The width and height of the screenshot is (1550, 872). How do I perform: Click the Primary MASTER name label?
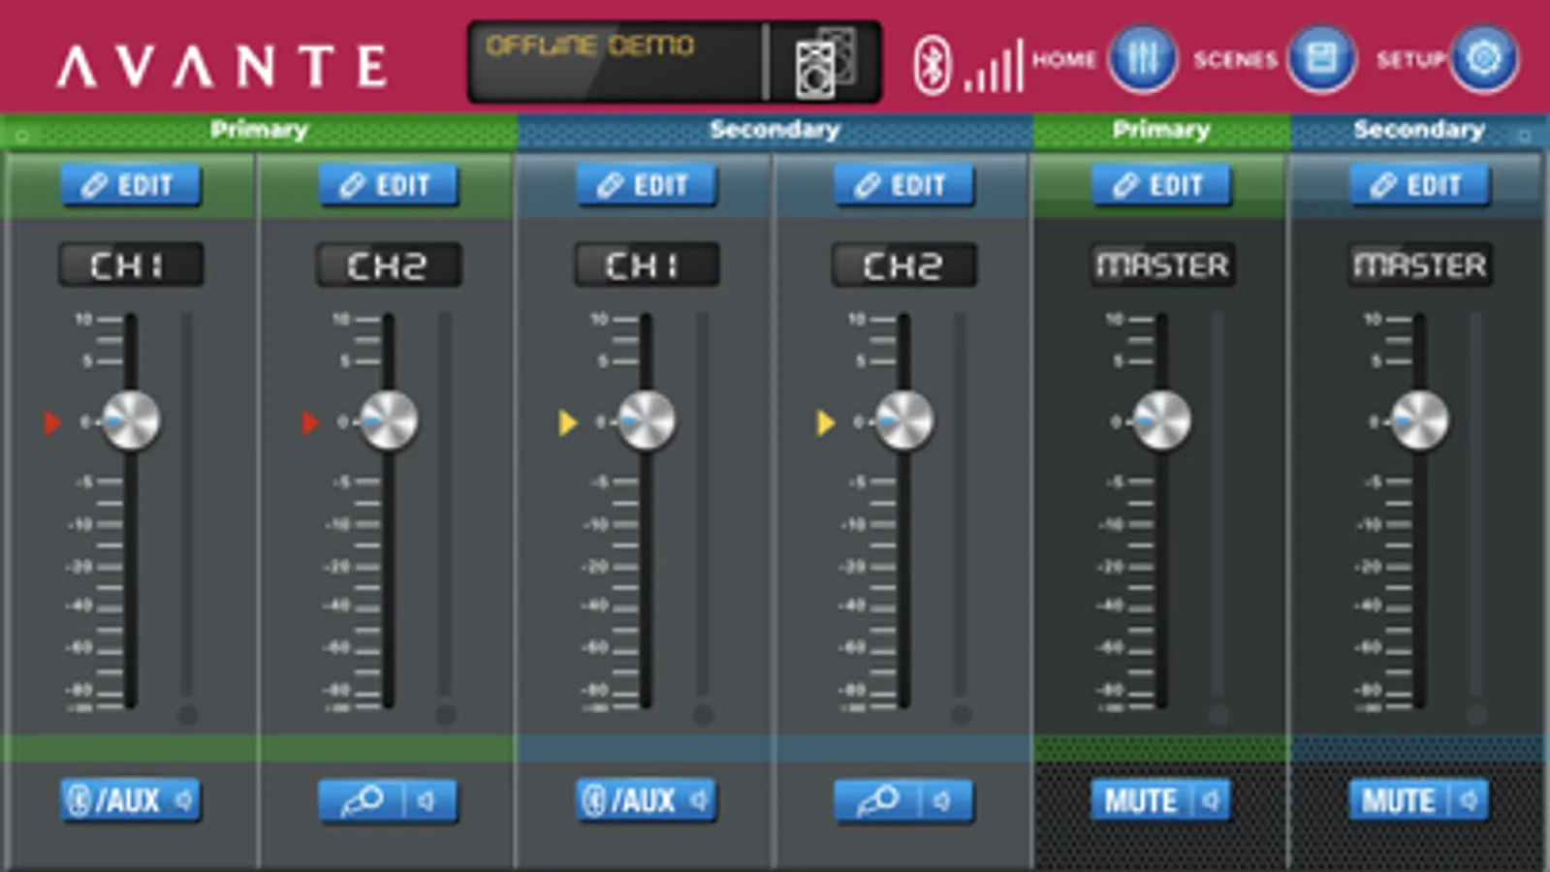point(1162,265)
